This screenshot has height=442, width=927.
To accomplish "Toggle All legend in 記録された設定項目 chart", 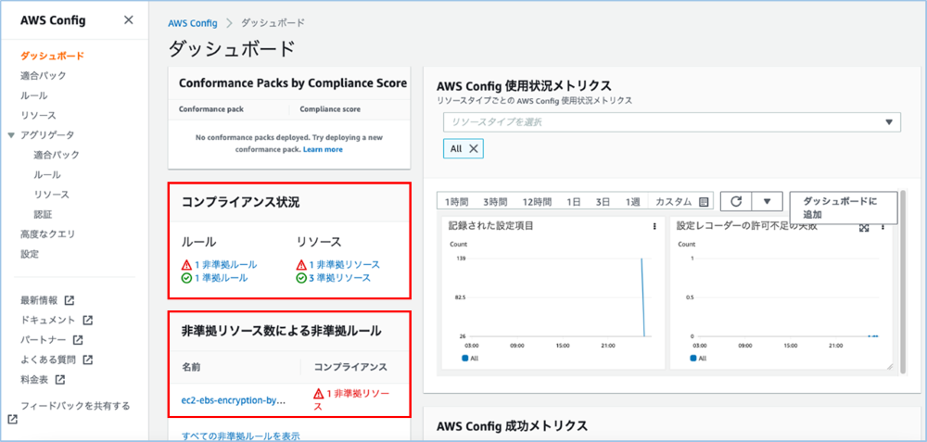I will pyautogui.click(x=469, y=358).
